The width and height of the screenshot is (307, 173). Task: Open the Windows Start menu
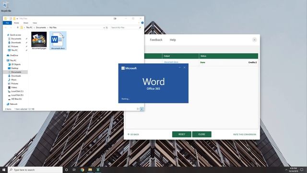4,170
